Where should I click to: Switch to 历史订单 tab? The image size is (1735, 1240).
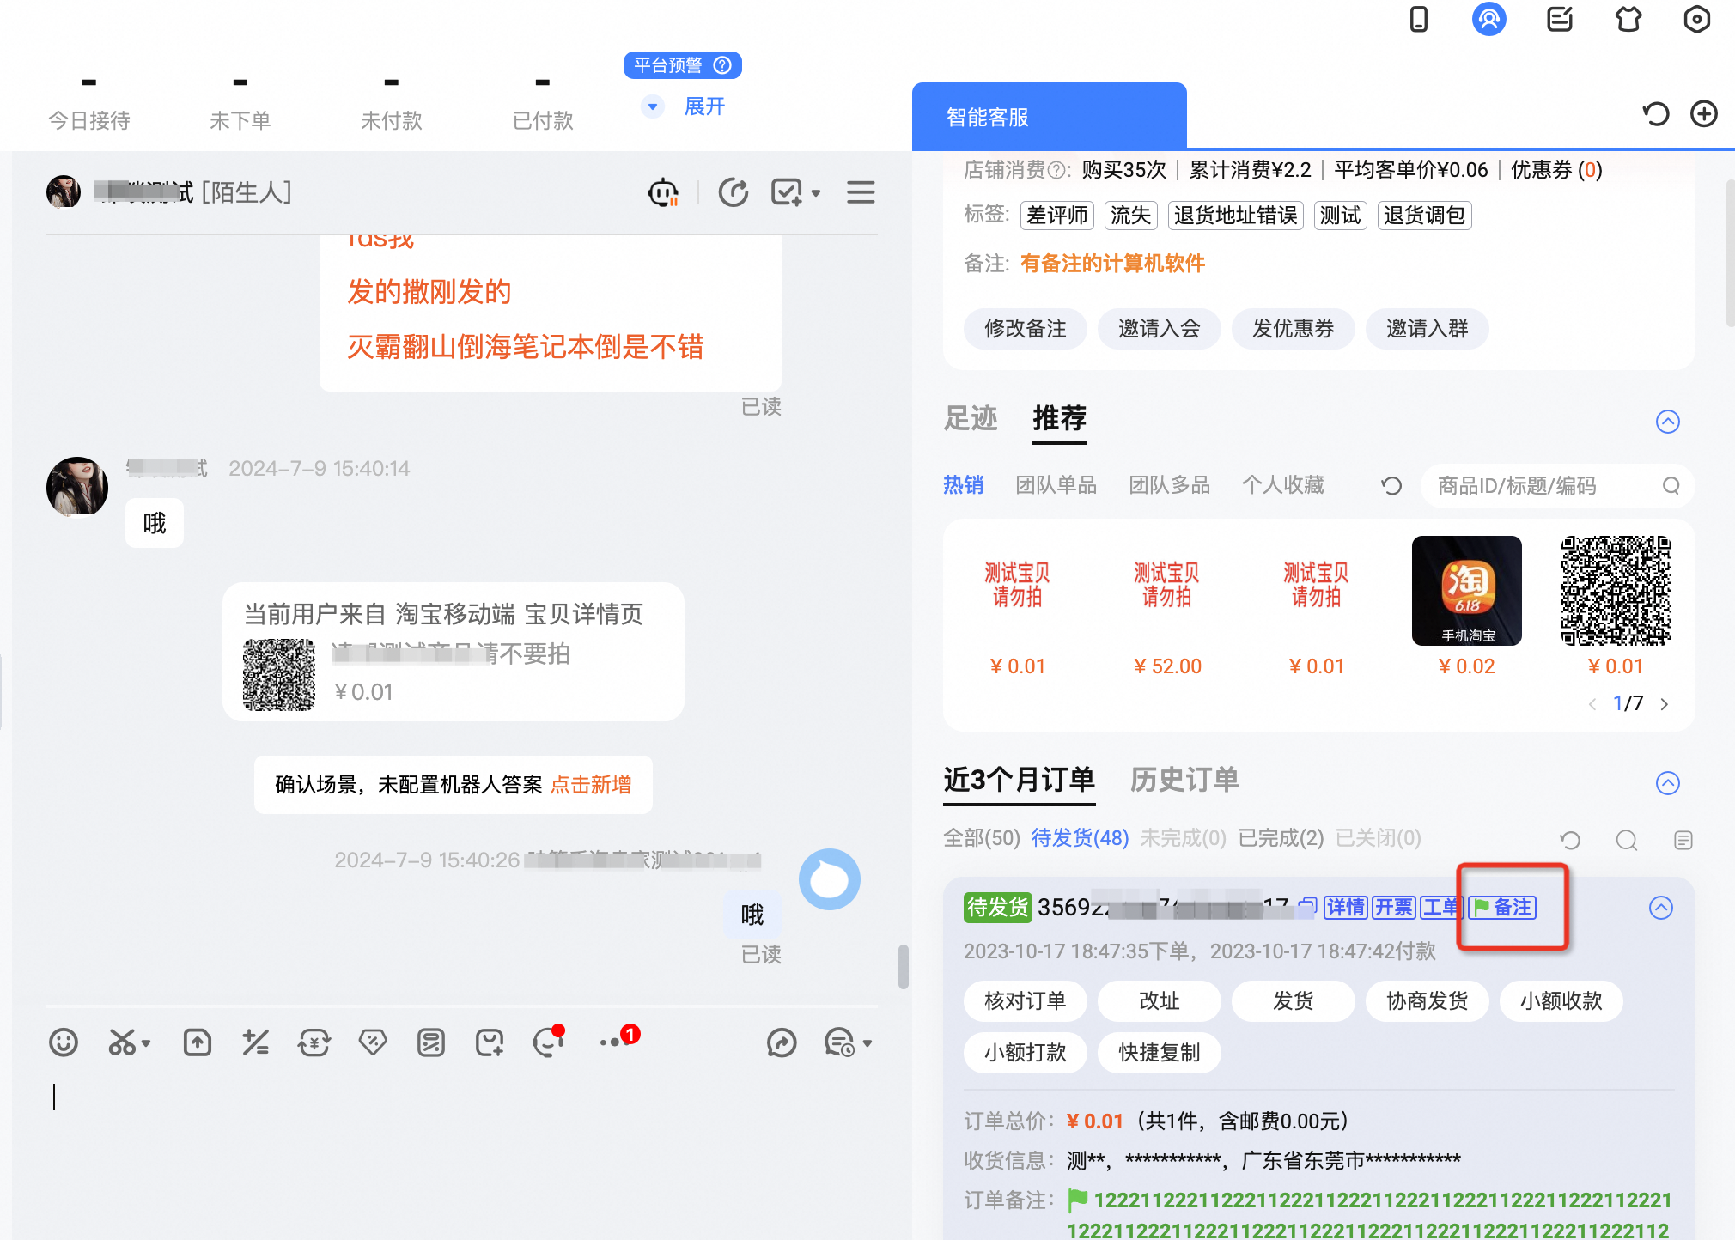1184,780
